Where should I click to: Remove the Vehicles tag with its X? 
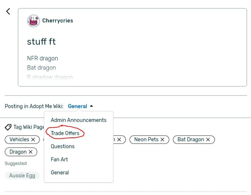click(33, 140)
